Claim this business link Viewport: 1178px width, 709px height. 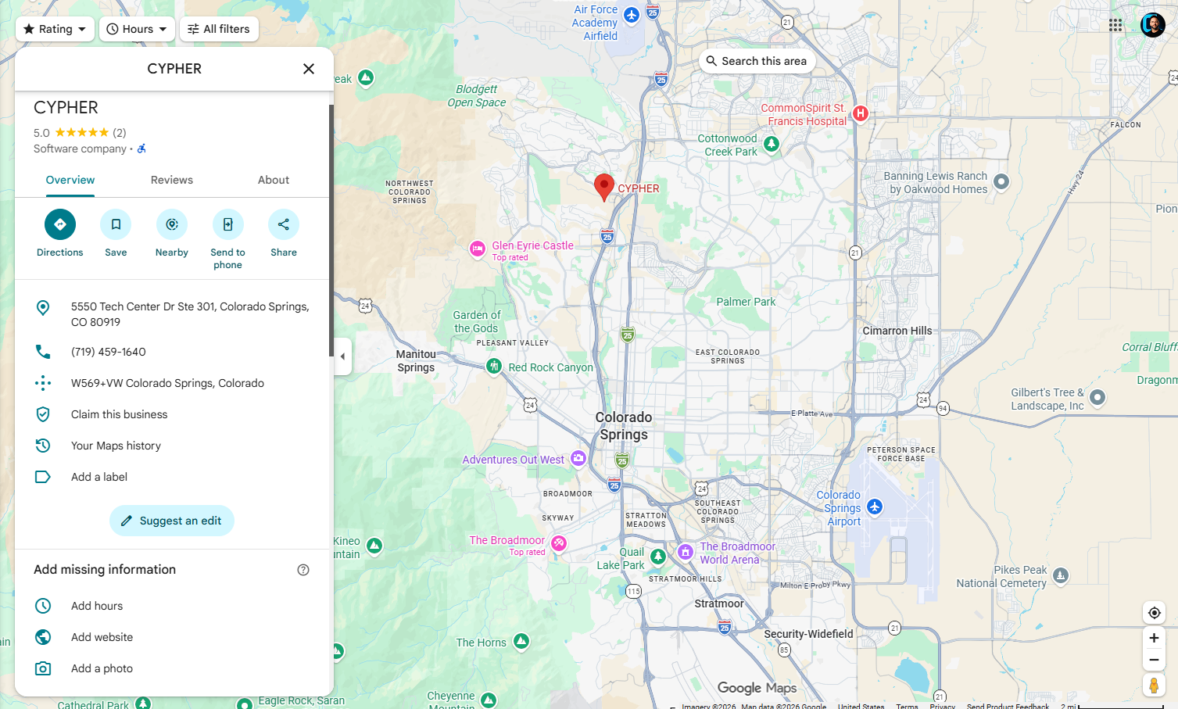click(x=174, y=414)
